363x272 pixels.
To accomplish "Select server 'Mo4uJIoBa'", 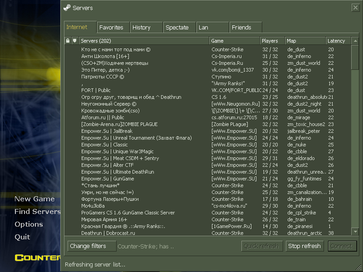I will pyautogui.click(x=208, y=206).
